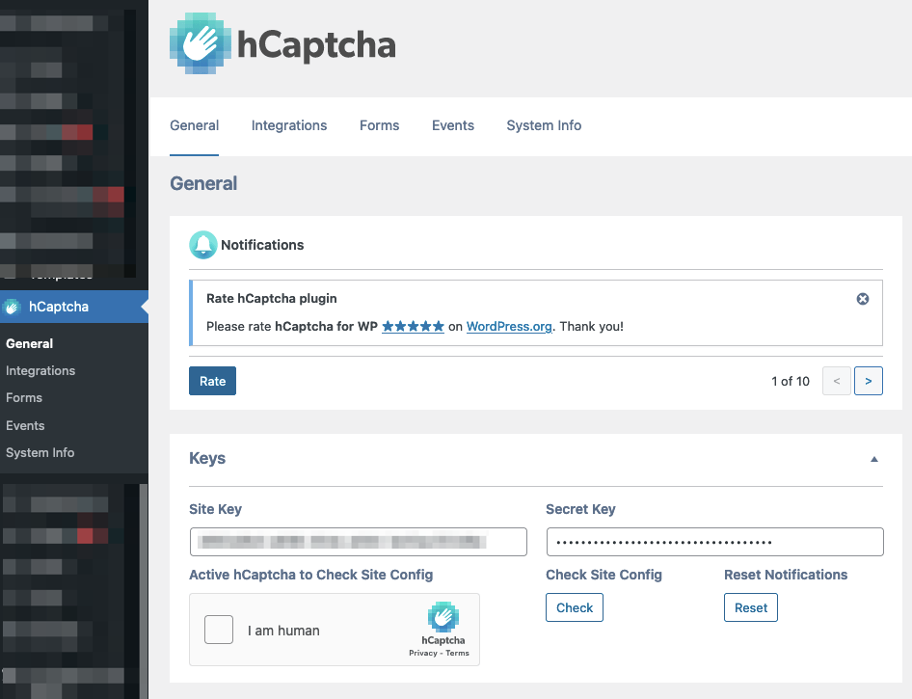The image size is (912, 699).
Task: Switch to the System Info tab
Action: pos(544,125)
